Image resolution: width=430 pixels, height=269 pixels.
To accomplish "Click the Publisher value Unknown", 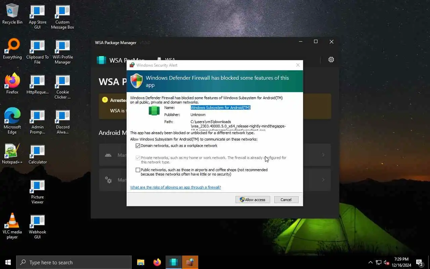I will pos(198,115).
